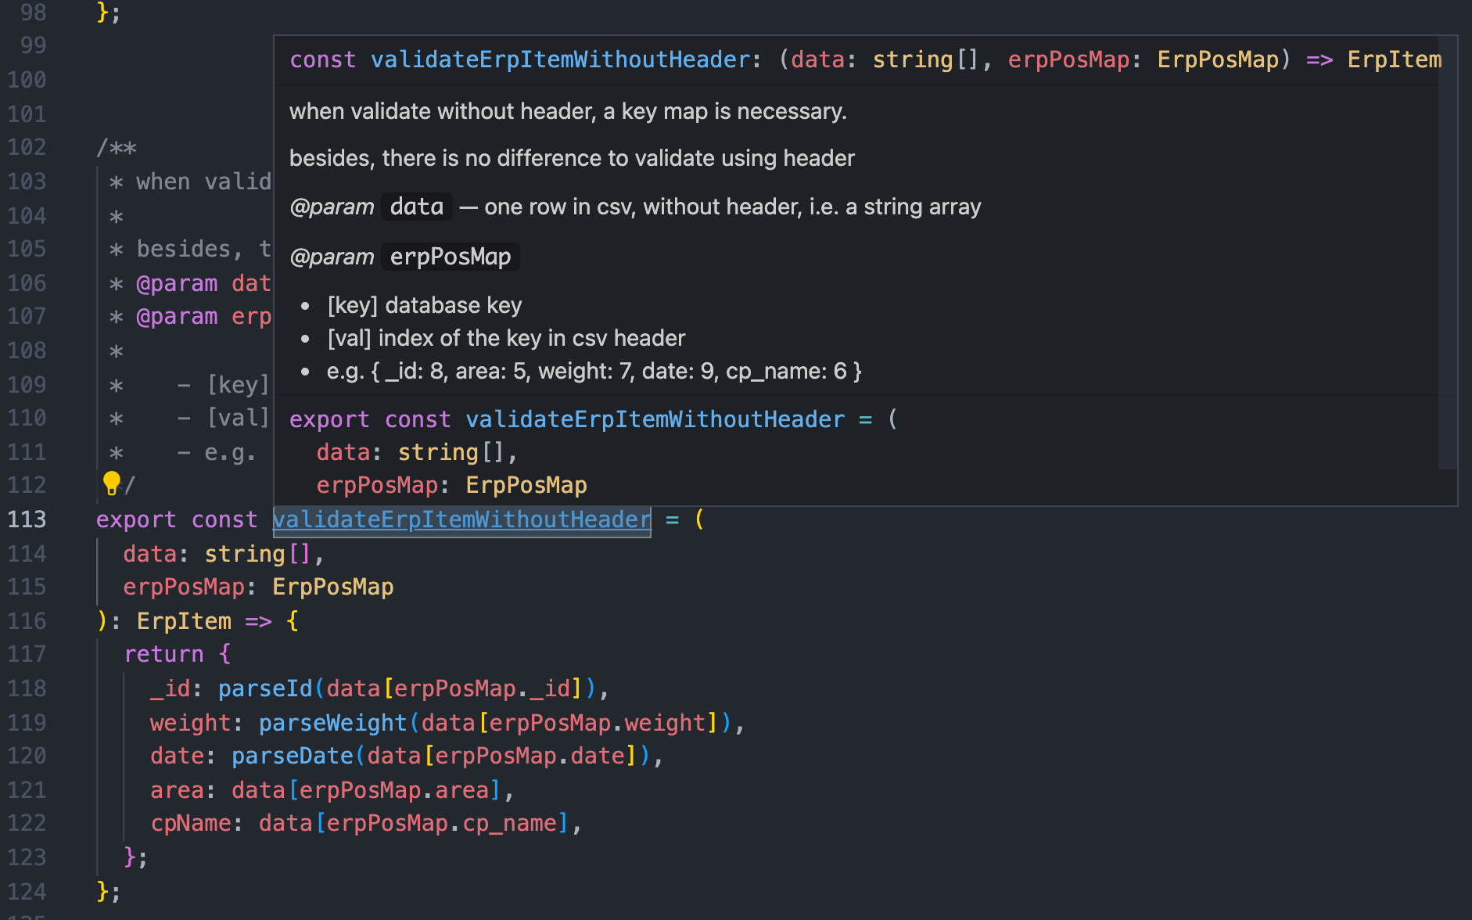Click the 'erpPosMap' parameter badge in the hover docs
The width and height of the screenshot is (1472, 920).
coord(451,257)
